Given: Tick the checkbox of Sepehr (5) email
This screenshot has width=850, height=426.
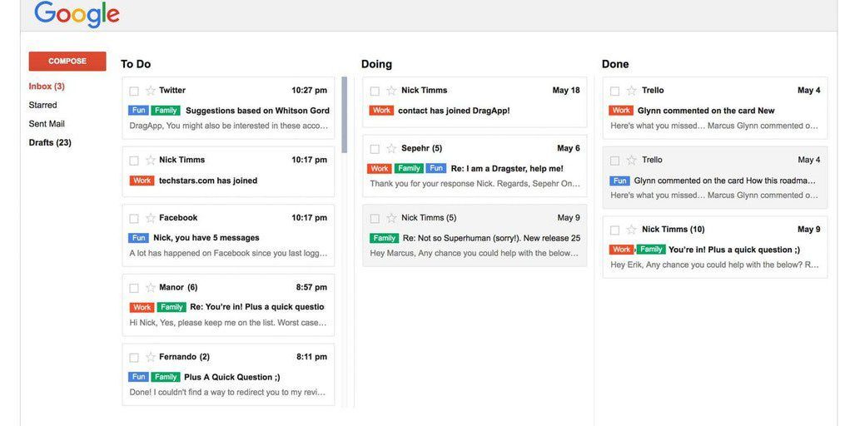Looking at the screenshot, I should coord(375,149).
